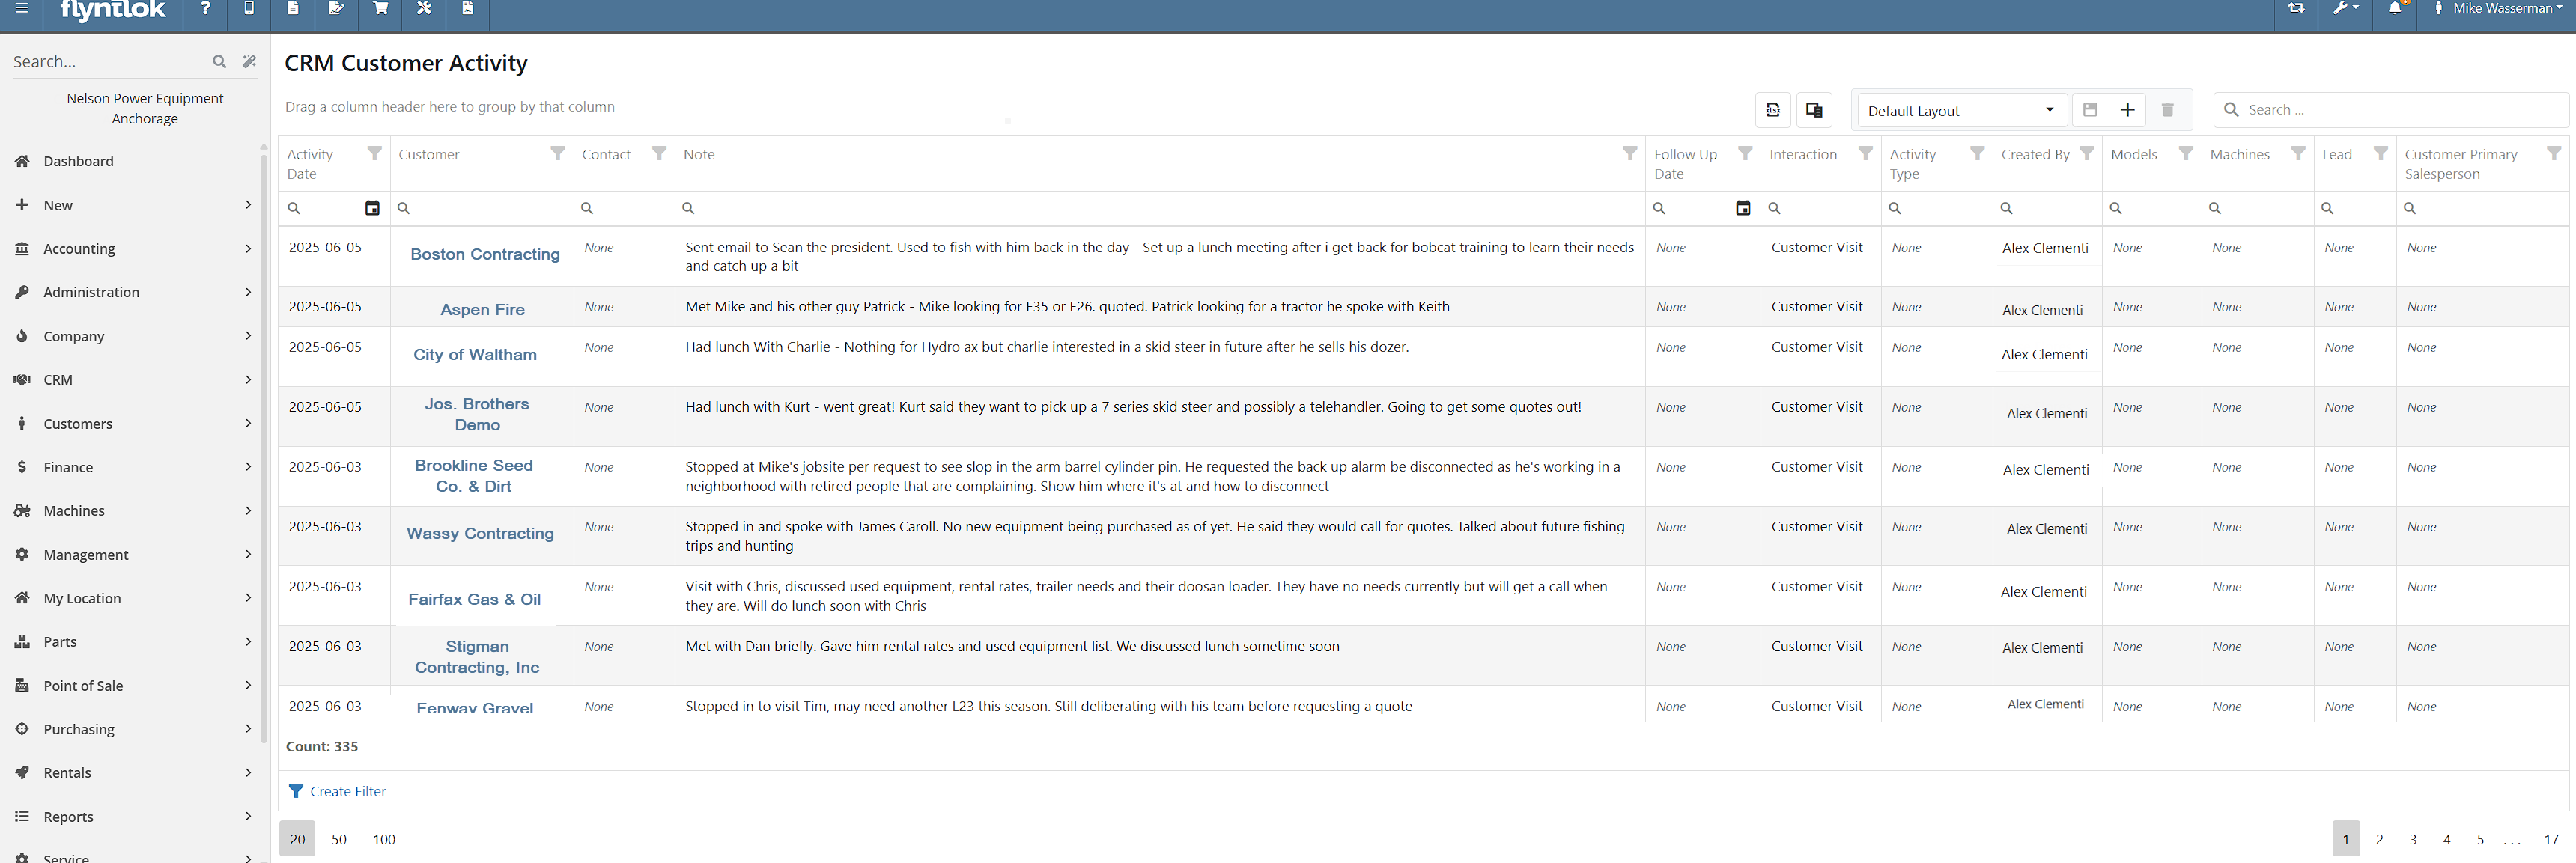
Task: Click the Note column filter input
Action: pyautogui.click(x=1160, y=208)
